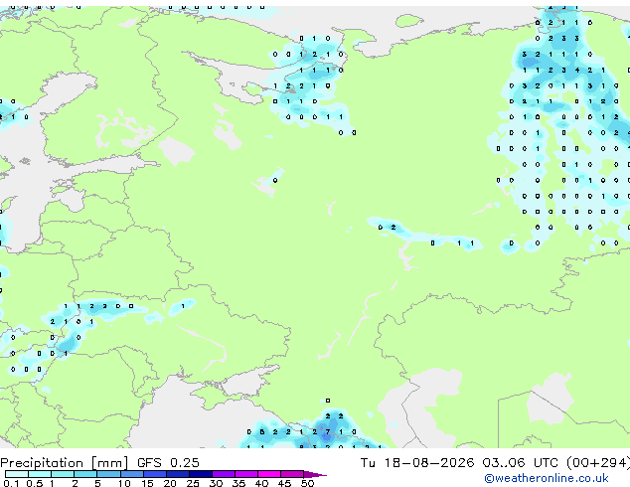Screen dimensions: 630x487
Task: Select the 40–45 mm magenta legend swatch
Action: point(269,474)
